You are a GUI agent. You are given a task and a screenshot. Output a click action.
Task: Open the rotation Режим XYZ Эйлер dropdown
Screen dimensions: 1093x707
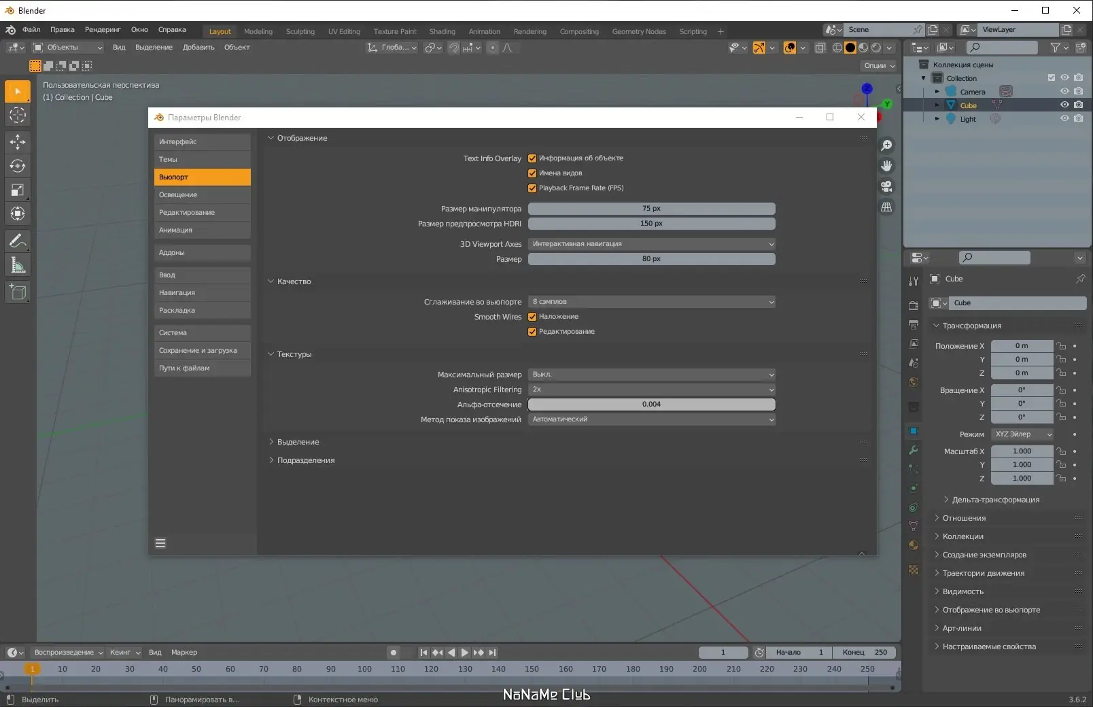click(x=1022, y=434)
